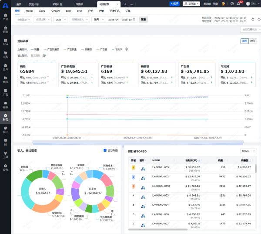Image resolution: width=261 pixels, height=234 pixels.
Task: Click the 统计 sidebar icon
Action: [5, 130]
